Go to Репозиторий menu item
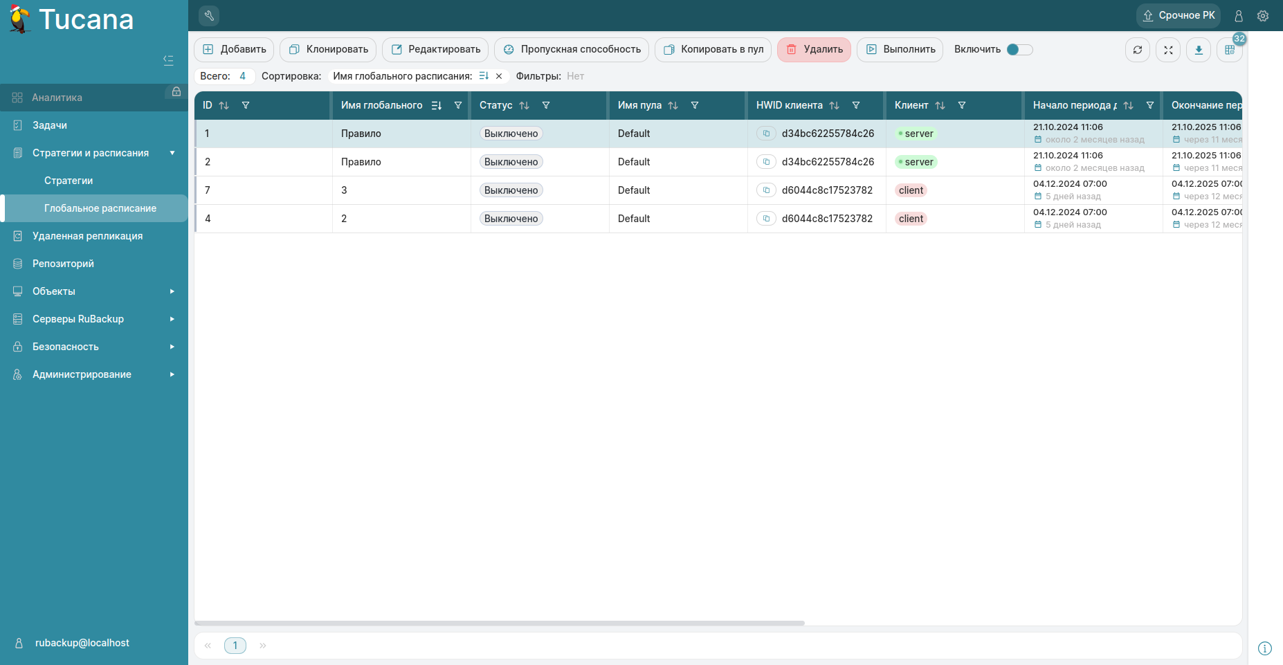The height and width of the screenshot is (665, 1283). 63,264
